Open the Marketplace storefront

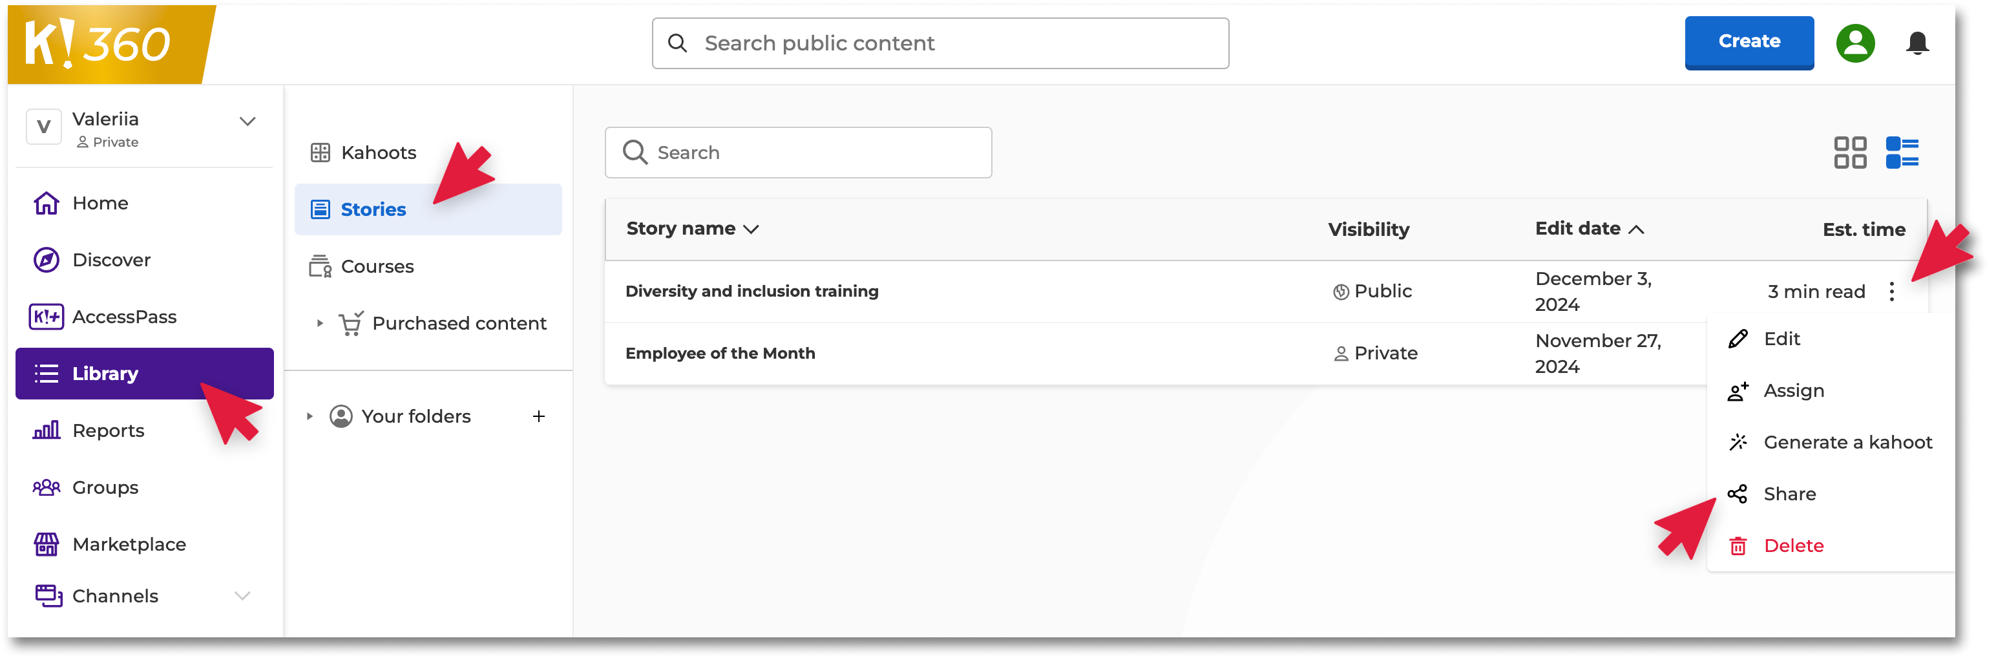(x=129, y=544)
